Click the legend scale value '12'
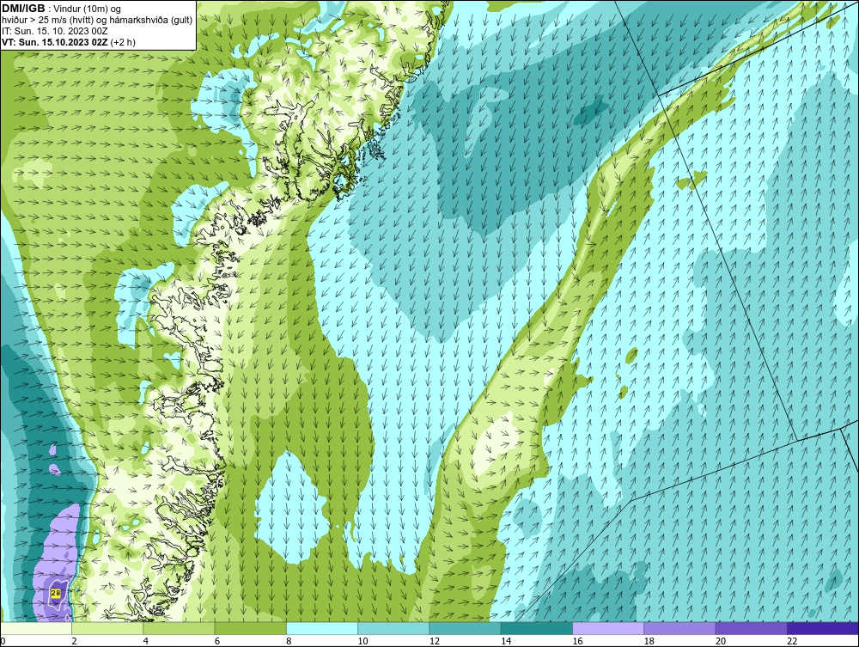This screenshot has width=859, height=647. coord(435,642)
